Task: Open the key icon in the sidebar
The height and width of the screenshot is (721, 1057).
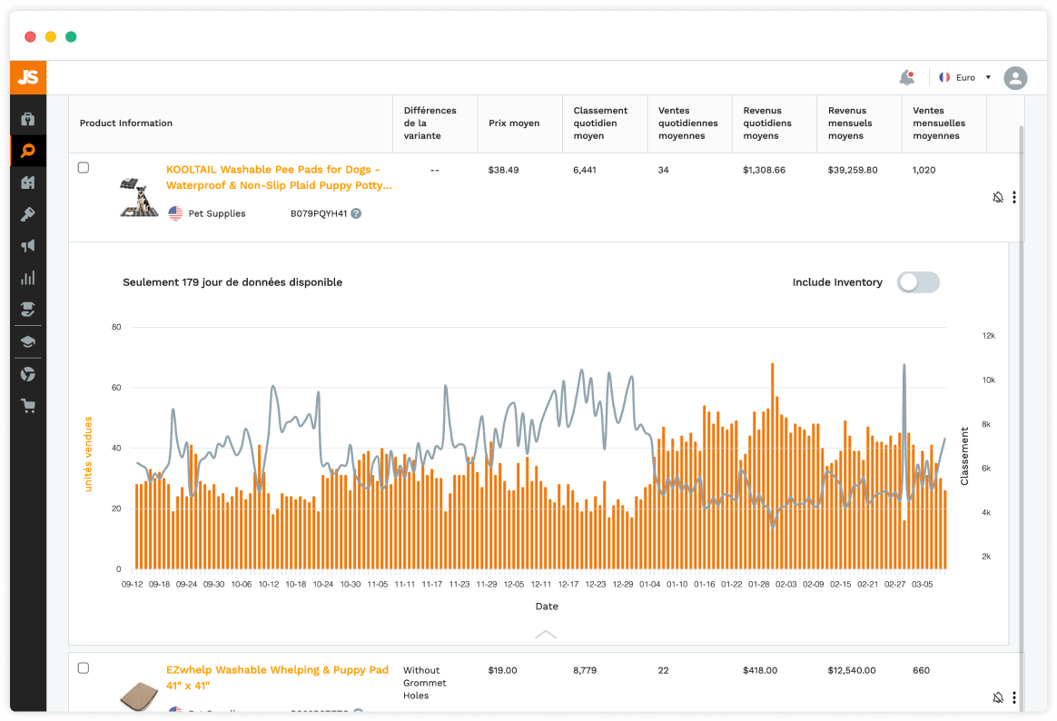Action: coord(27,214)
